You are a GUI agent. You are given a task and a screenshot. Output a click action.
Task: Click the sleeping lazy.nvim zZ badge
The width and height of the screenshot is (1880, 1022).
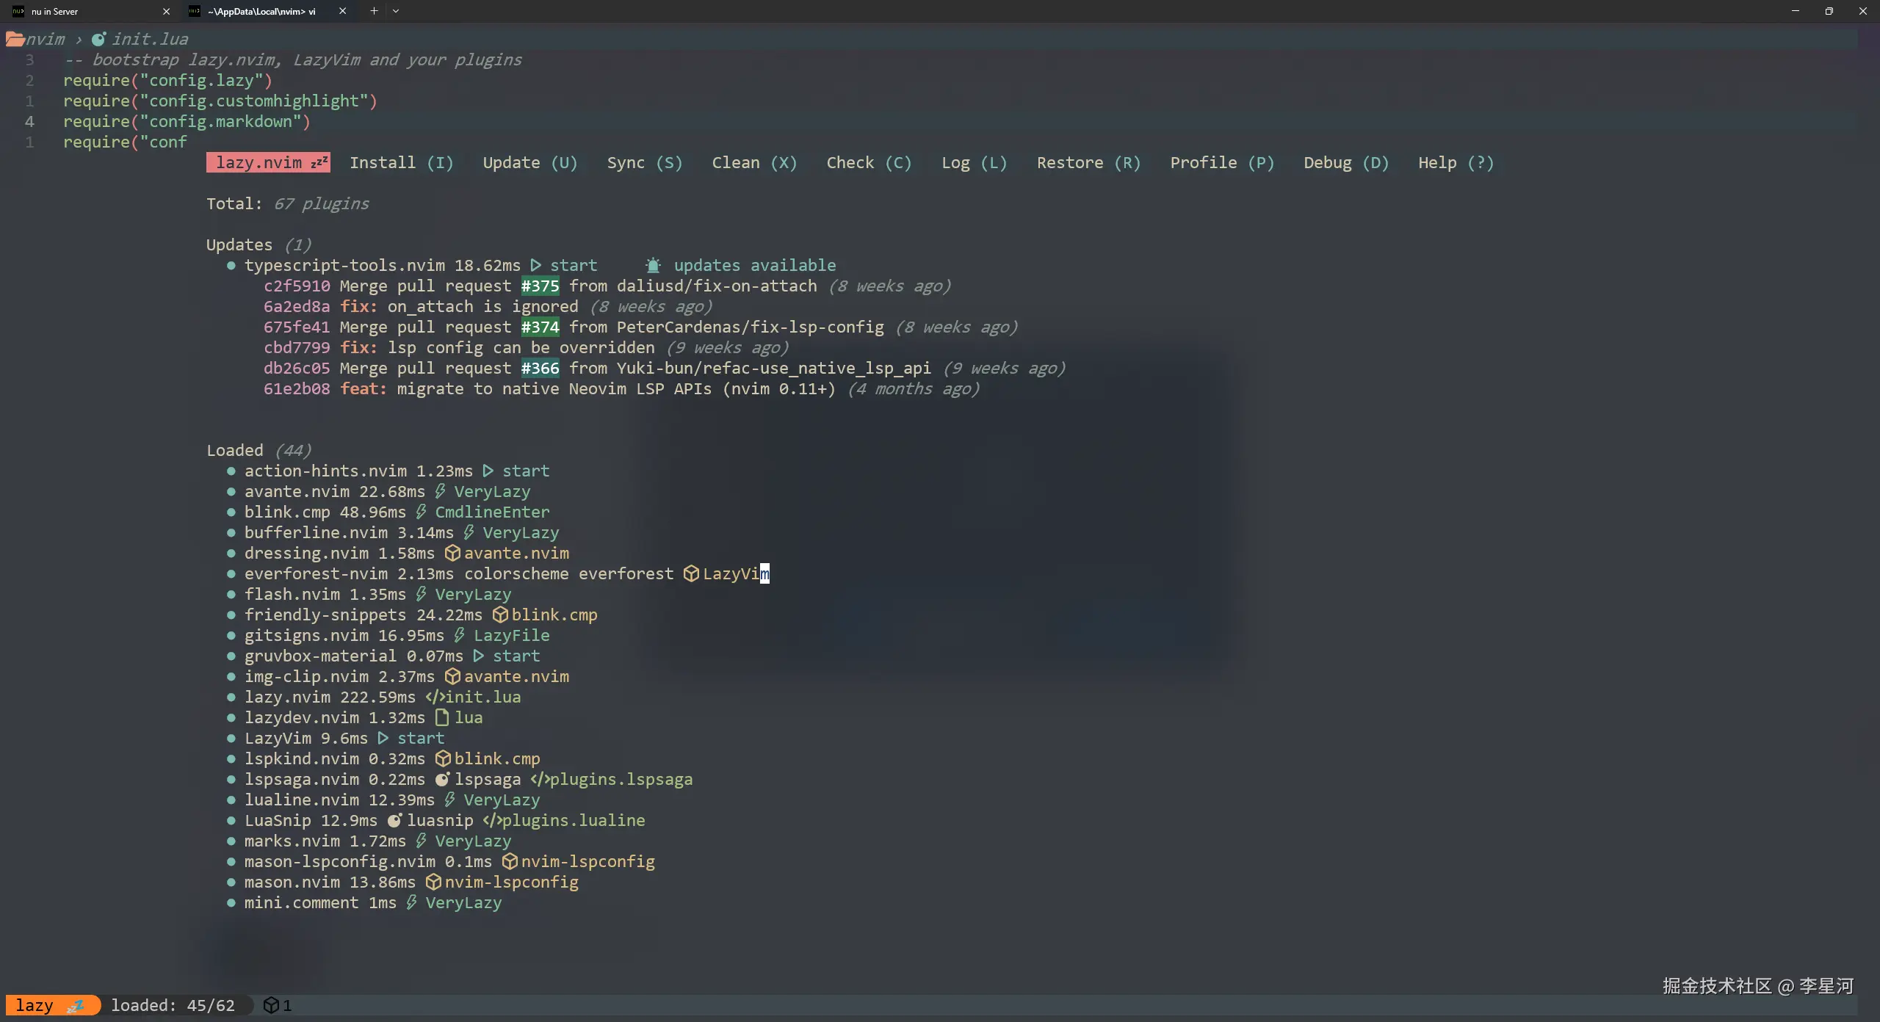(267, 162)
